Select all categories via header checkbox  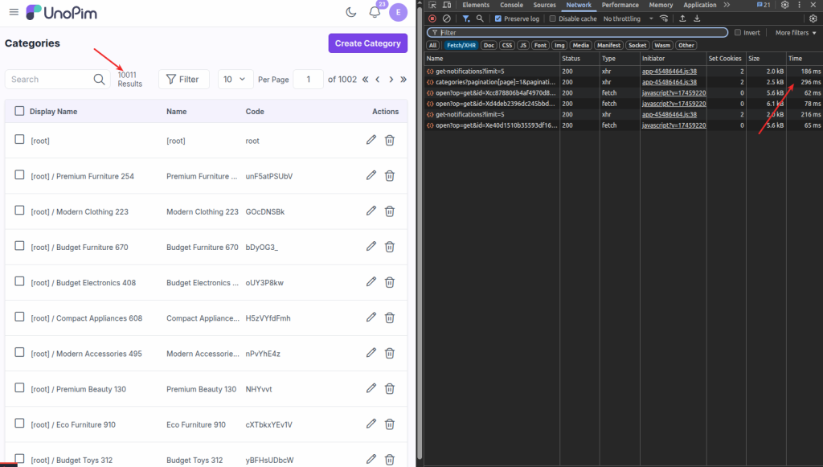click(x=19, y=111)
